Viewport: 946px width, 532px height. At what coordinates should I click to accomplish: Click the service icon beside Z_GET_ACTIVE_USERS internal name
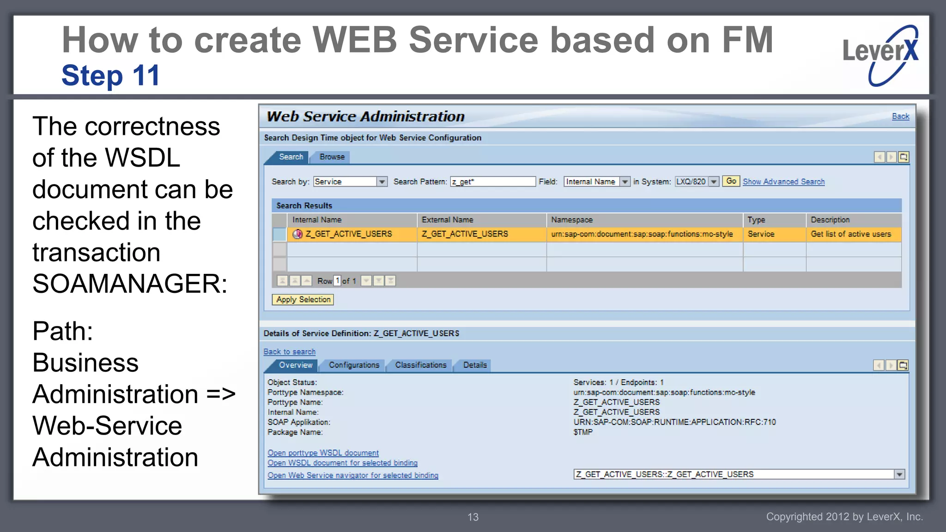click(x=297, y=234)
